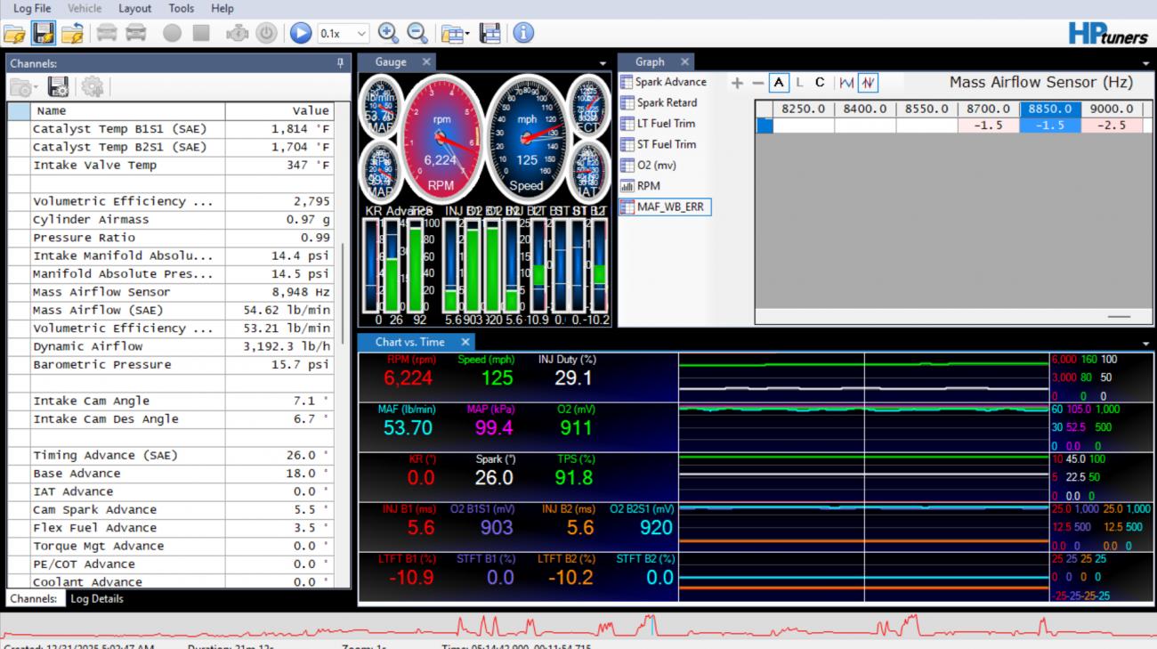Viewport: 1157px width, 649px height.
Task: Select the LT Fuel Trim graph entry
Action: pos(665,124)
